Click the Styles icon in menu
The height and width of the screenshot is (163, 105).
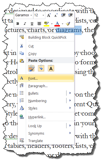tap(22, 108)
